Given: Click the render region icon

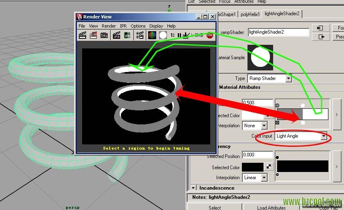Looking at the screenshot, I should (93, 35).
